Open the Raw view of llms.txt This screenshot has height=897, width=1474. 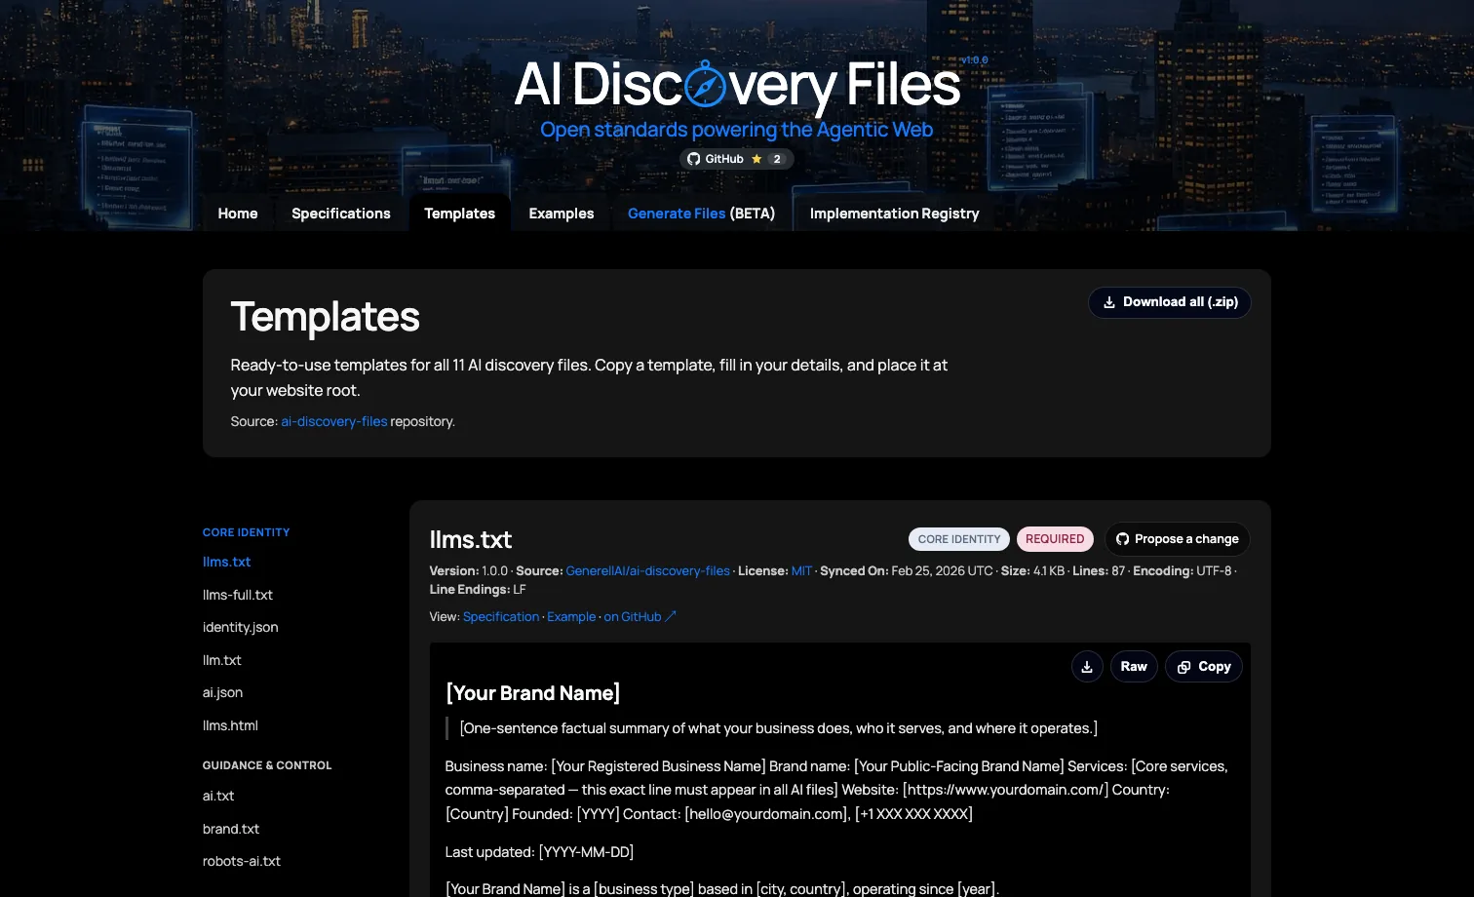point(1134,667)
